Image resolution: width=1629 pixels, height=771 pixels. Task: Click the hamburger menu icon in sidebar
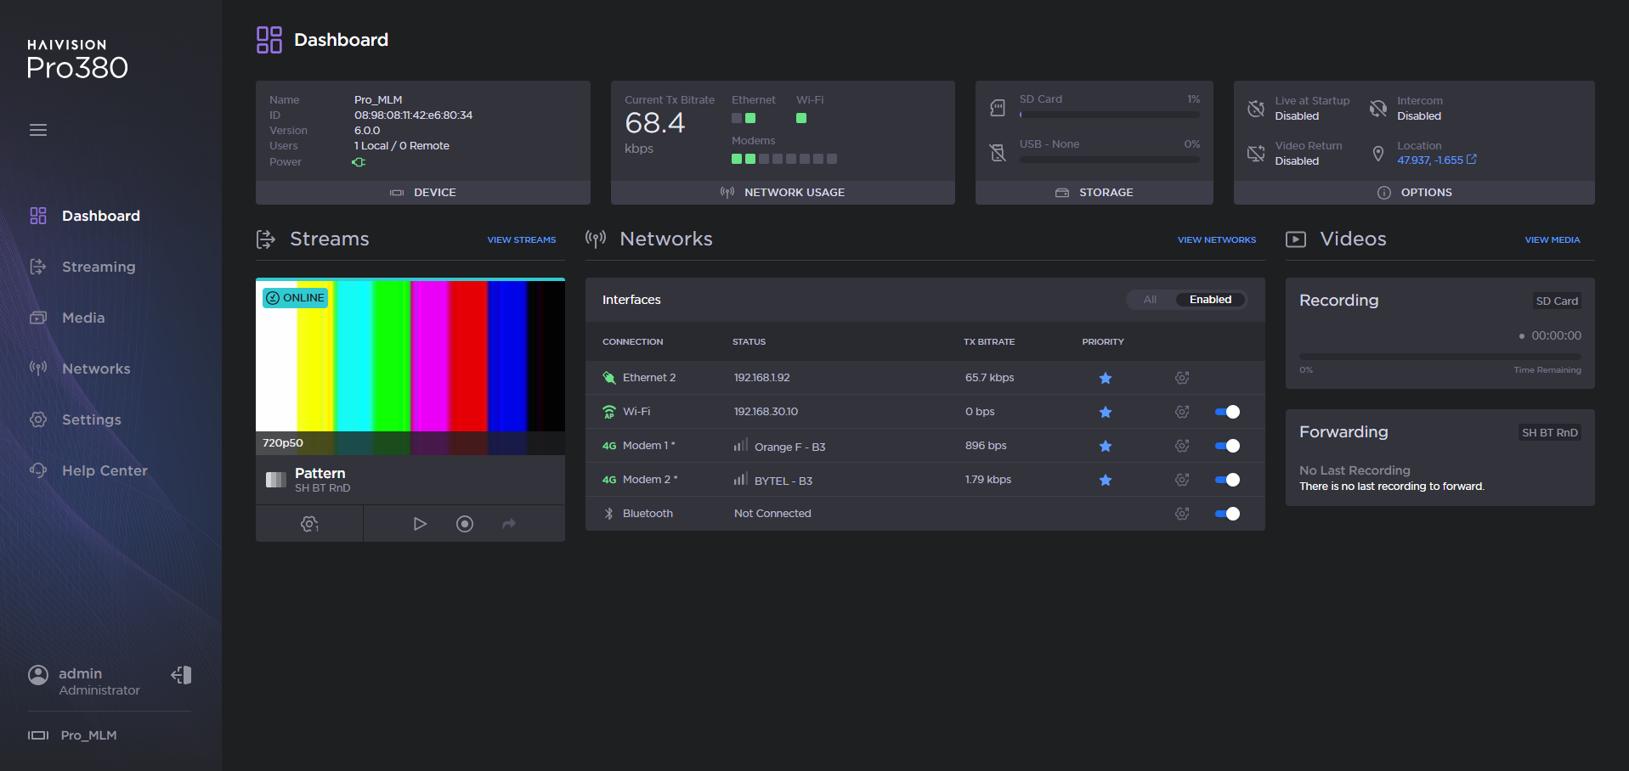tap(38, 130)
